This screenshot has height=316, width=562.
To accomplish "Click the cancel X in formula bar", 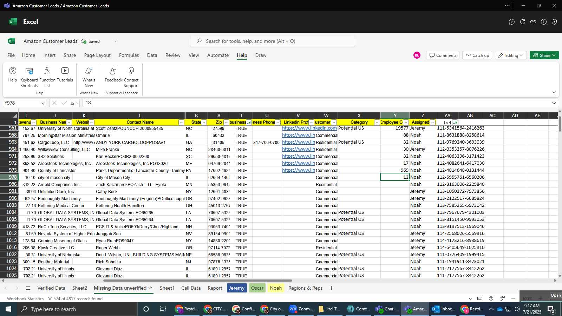I will pos(54,103).
